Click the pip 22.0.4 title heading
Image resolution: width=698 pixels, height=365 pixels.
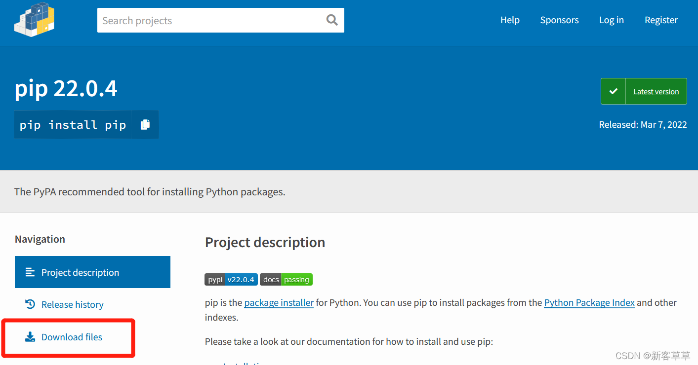66,88
